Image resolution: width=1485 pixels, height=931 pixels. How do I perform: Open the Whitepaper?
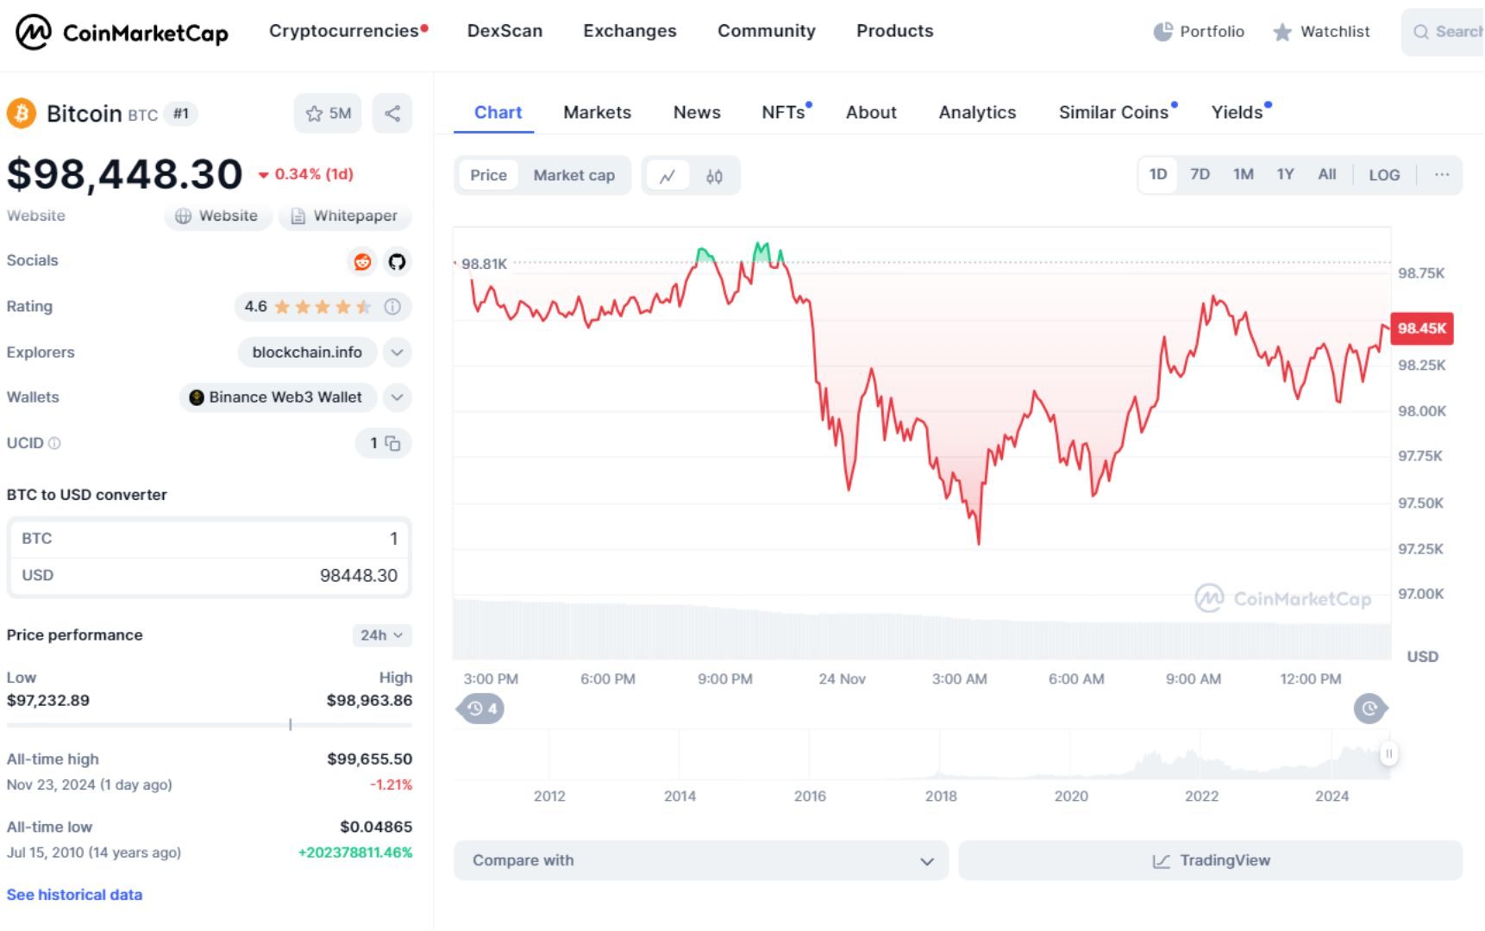[x=345, y=216]
